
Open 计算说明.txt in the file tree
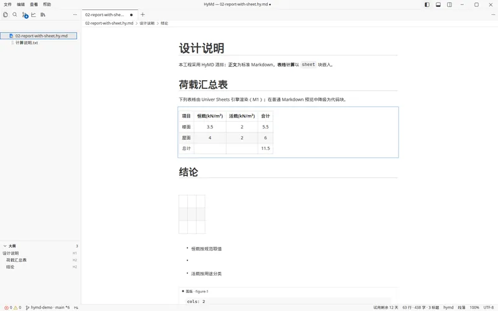click(x=27, y=42)
